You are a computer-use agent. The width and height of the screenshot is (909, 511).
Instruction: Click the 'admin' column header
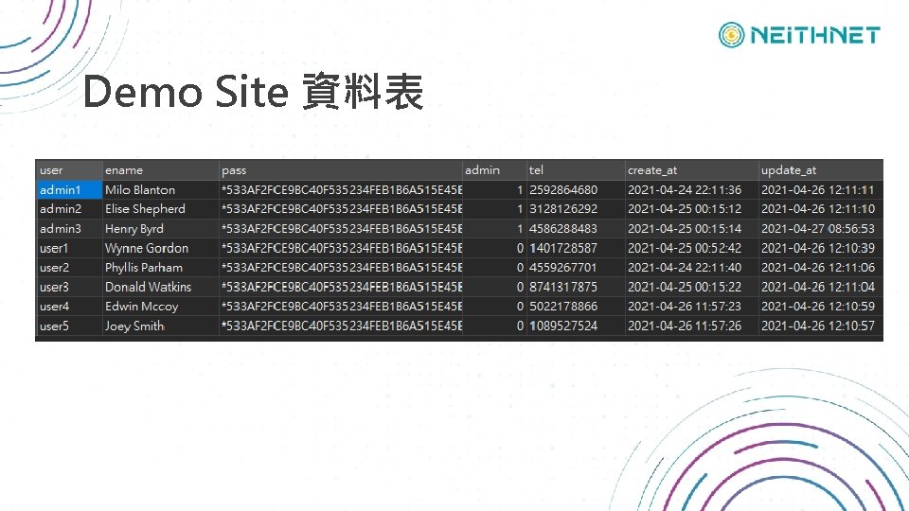(x=494, y=170)
